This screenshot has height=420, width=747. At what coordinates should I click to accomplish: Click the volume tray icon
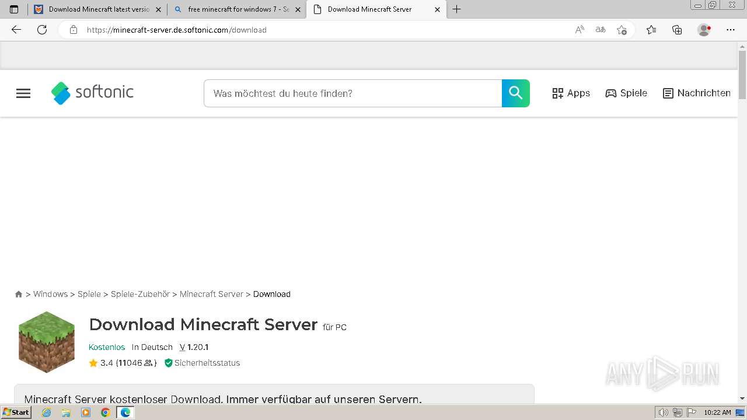click(663, 412)
